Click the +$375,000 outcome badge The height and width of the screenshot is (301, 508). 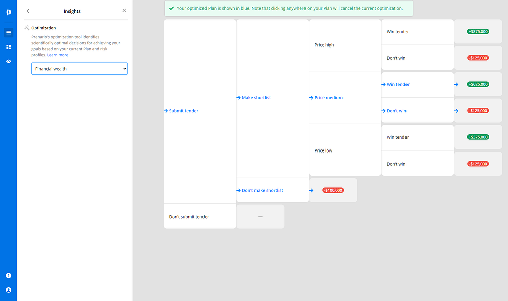pyautogui.click(x=478, y=137)
